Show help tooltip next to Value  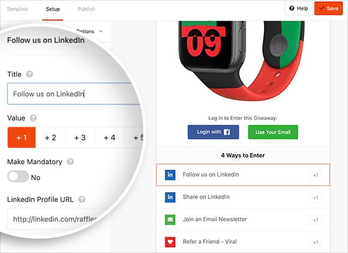tap(33, 118)
